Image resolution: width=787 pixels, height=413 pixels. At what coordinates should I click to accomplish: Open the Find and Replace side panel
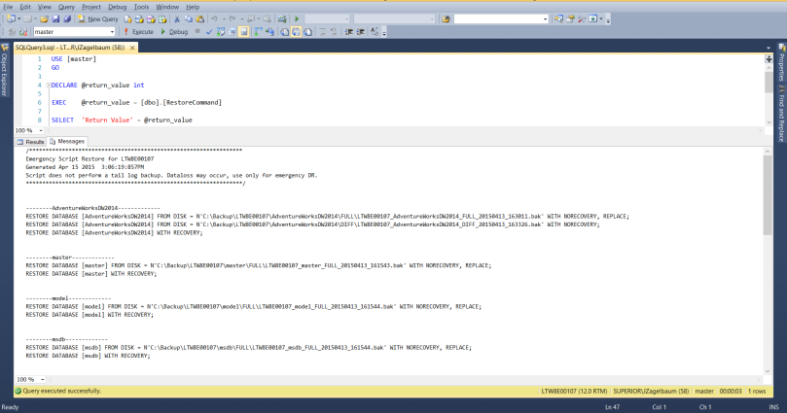coord(781,114)
